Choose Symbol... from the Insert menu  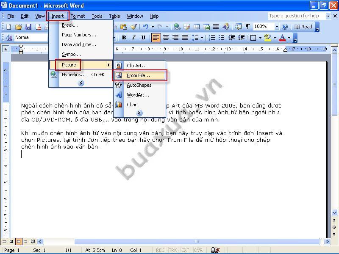pos(81,55)
